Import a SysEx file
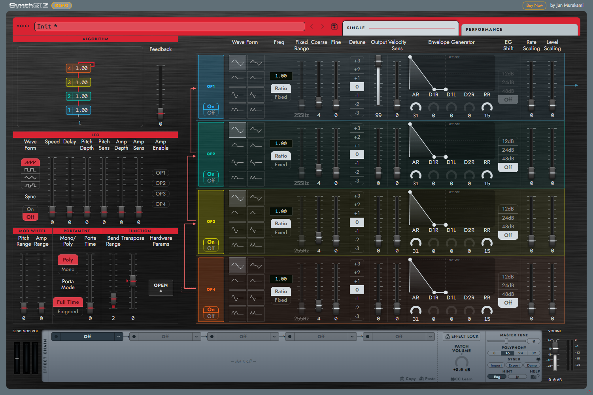 (496, 365)
